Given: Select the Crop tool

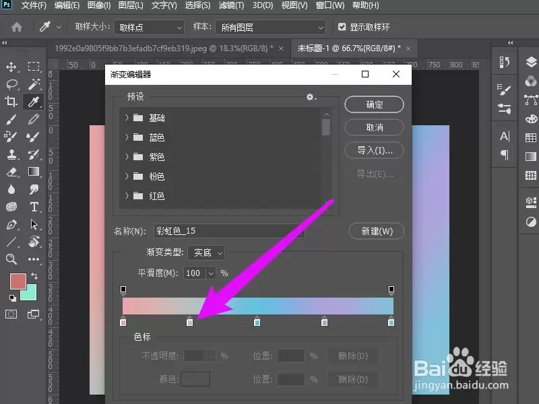Looking at the screenshot, I should pos(11,102).
